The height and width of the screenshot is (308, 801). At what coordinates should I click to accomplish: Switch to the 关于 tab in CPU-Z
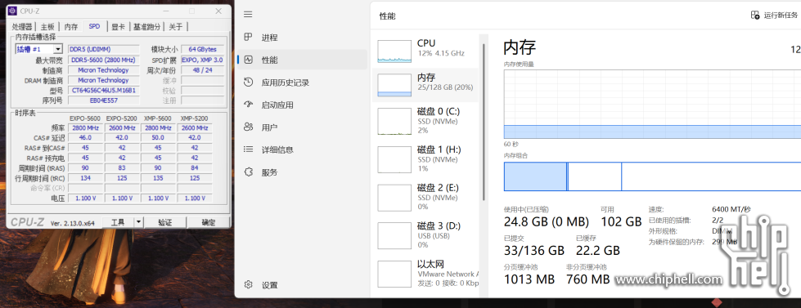pyautogui.click(x=176, y=26)
